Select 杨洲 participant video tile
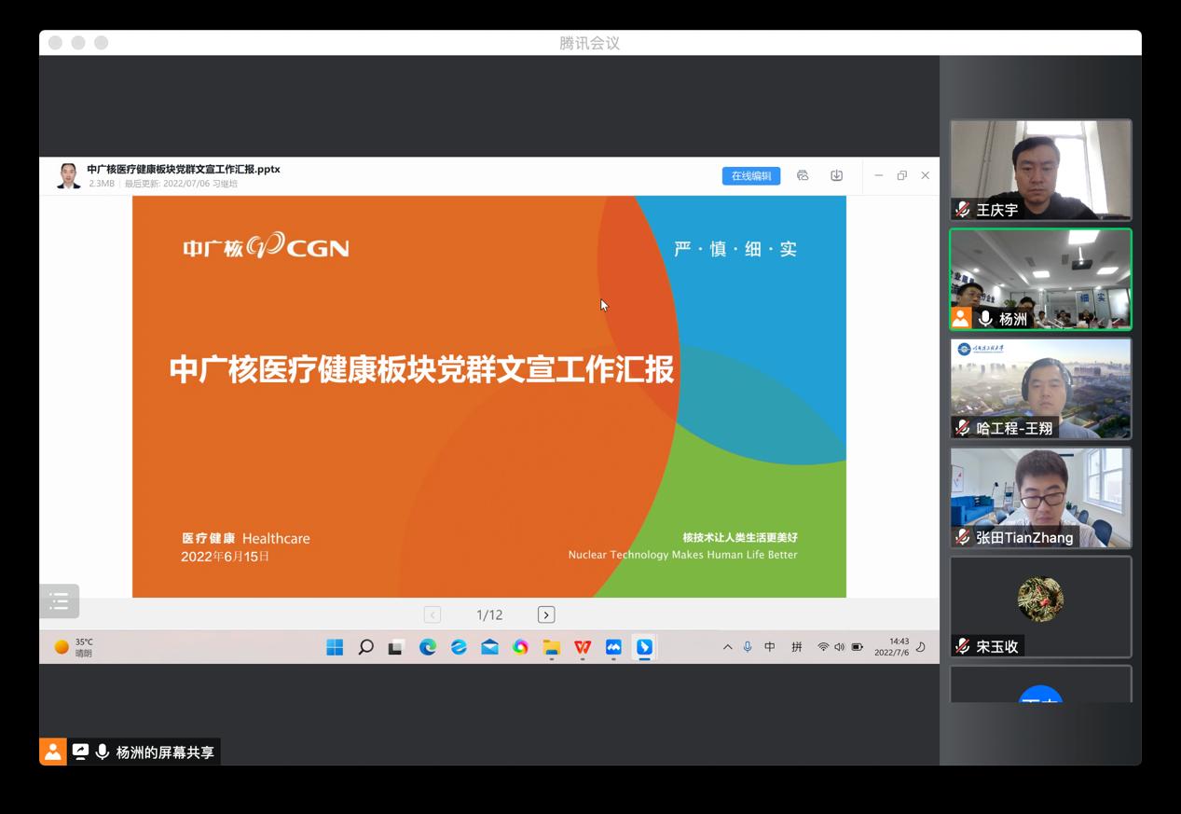1181x814 pixels. (x=1040, y=279)
